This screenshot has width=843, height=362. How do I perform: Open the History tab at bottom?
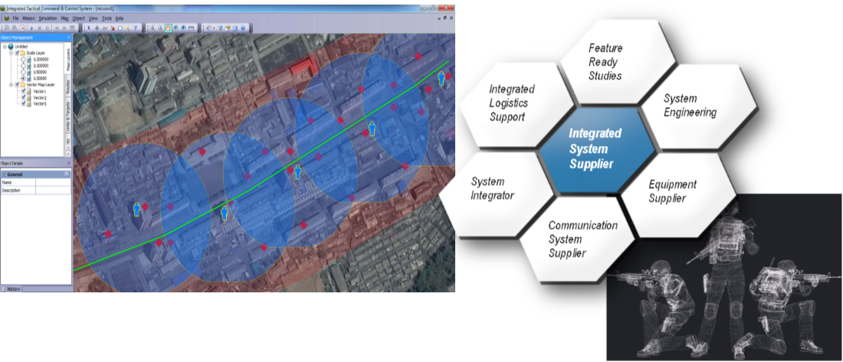(14, 289)
